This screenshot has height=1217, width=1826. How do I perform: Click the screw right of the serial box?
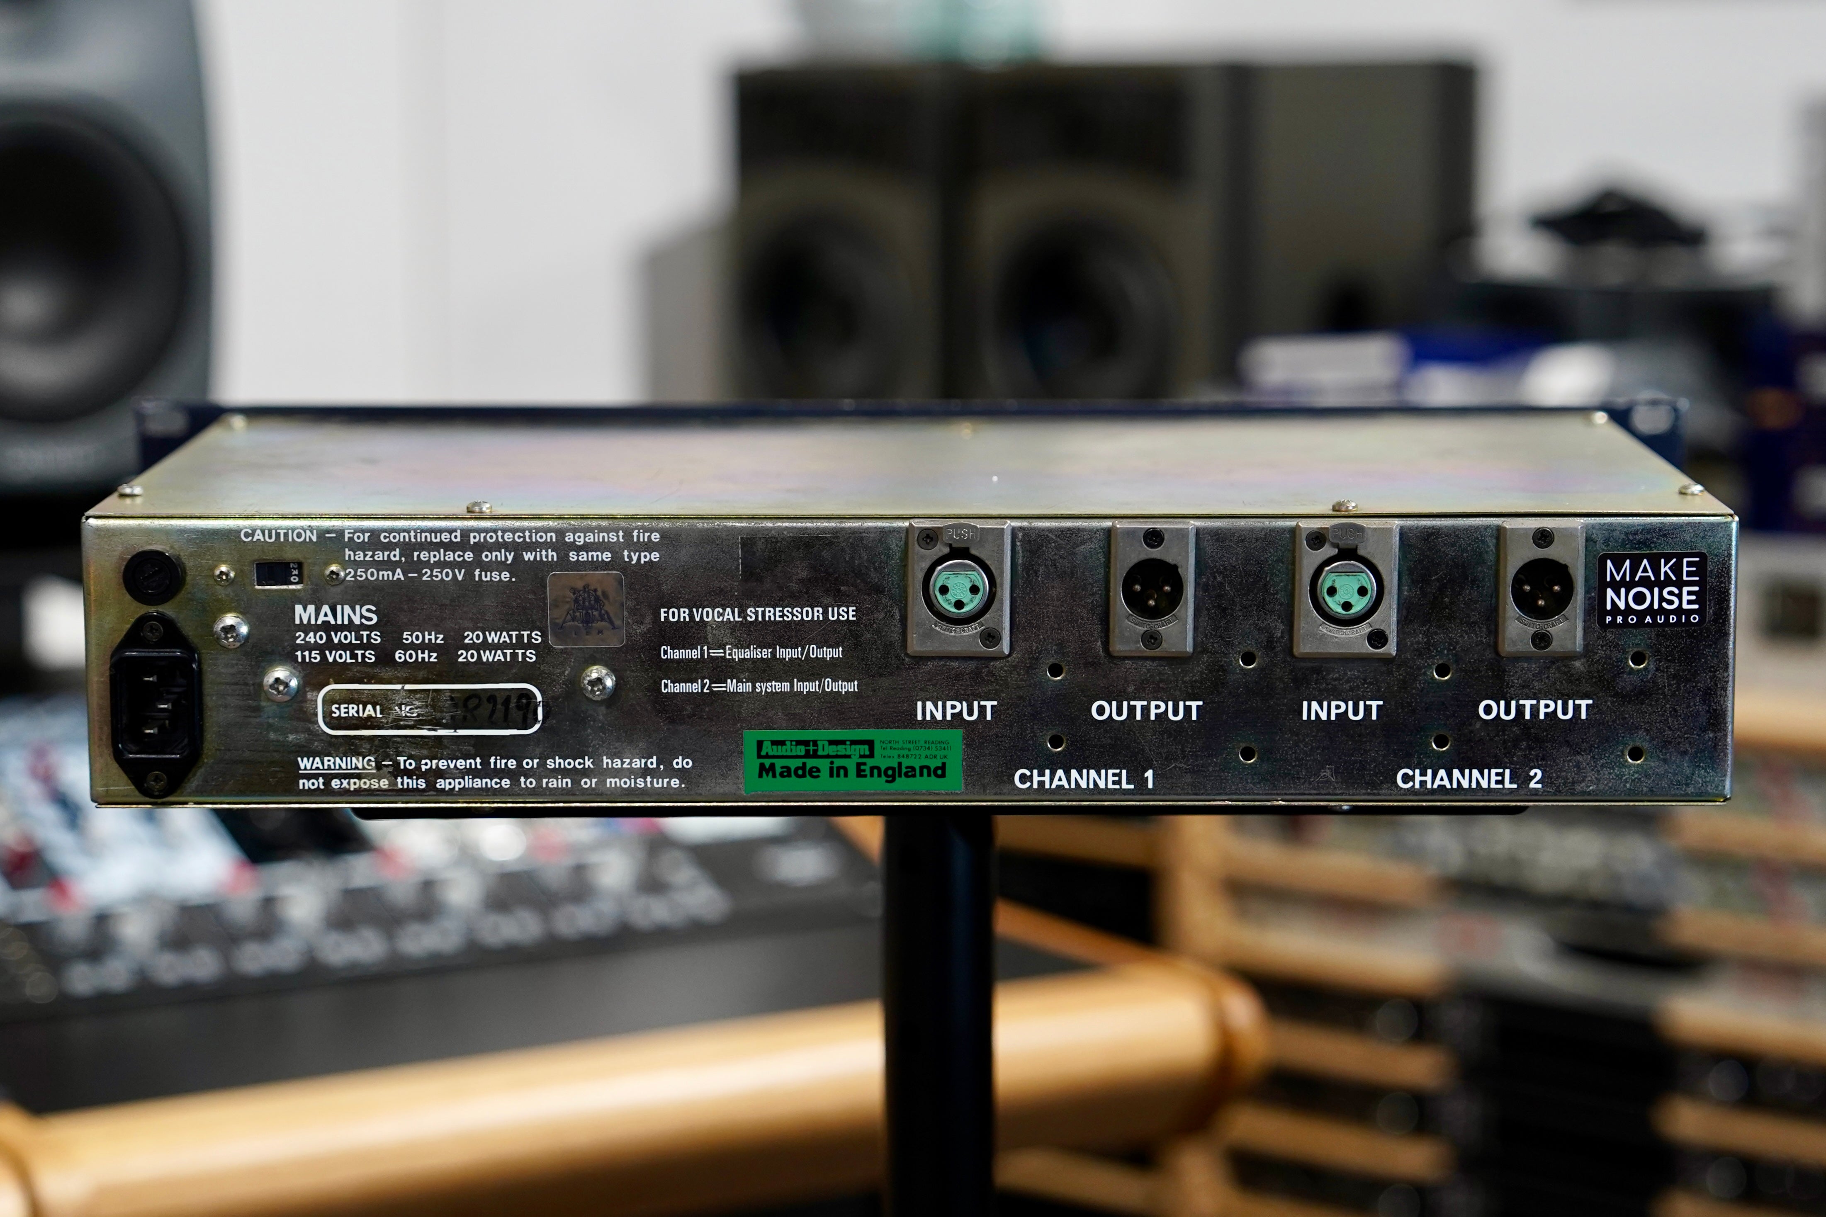point(598,683)
